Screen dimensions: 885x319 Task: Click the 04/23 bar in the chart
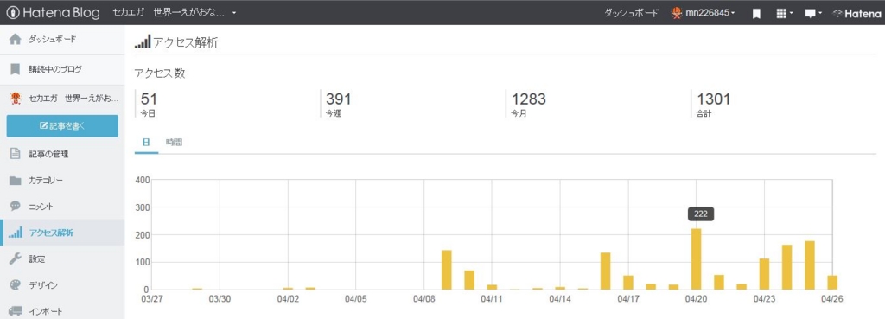764,274
